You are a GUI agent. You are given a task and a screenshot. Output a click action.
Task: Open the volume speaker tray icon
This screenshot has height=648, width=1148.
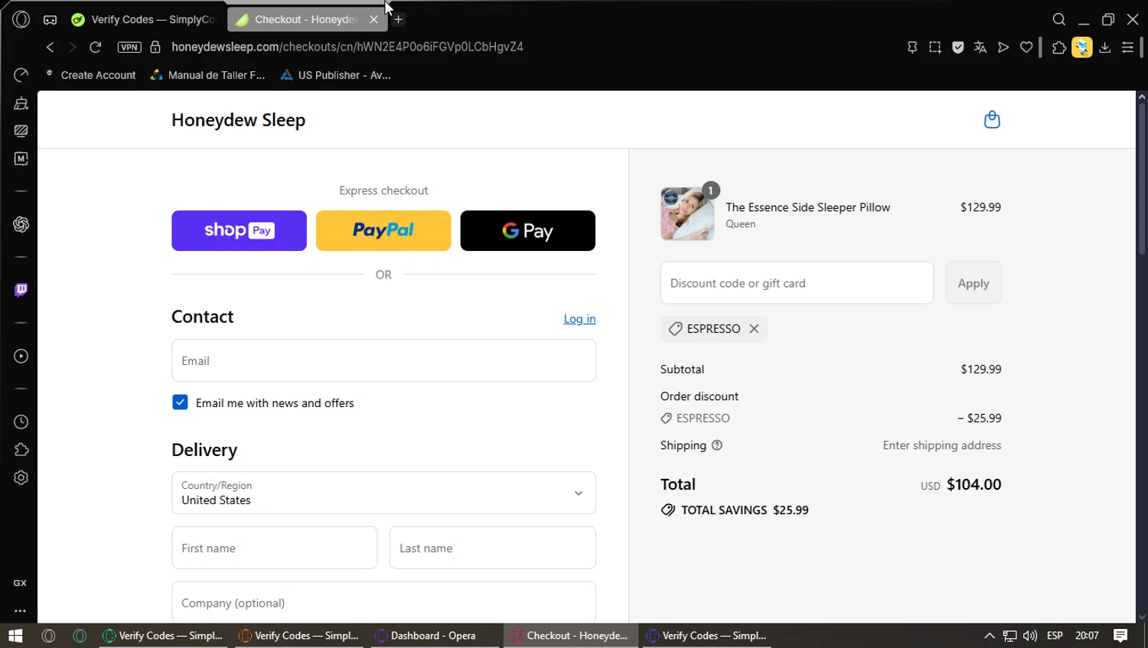click(1030, 636)
